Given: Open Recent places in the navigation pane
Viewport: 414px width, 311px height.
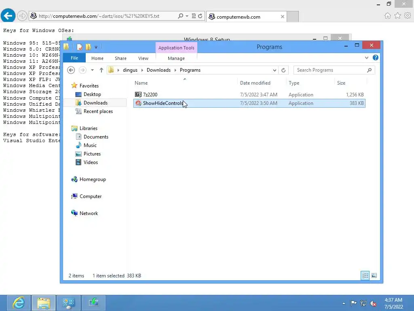Looking at the screenshot, I should coord(98,111).
